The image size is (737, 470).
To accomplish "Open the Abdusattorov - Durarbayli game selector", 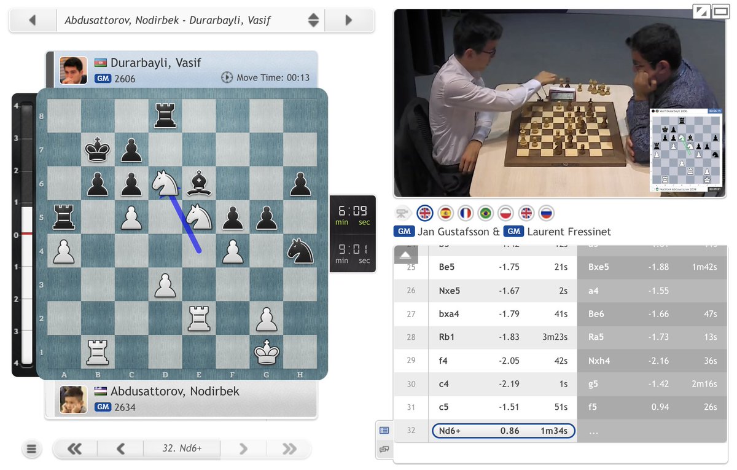I will pos(190,20).
